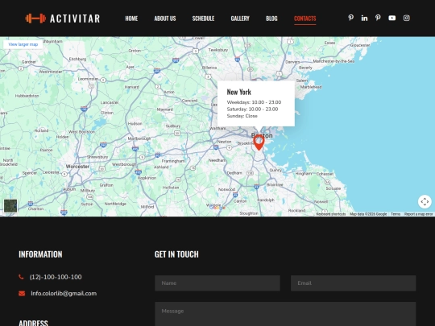This screenshot has height=326, width=435.
Task: Open the Pinterest icon beside YouTube
Action: [378, 18]
